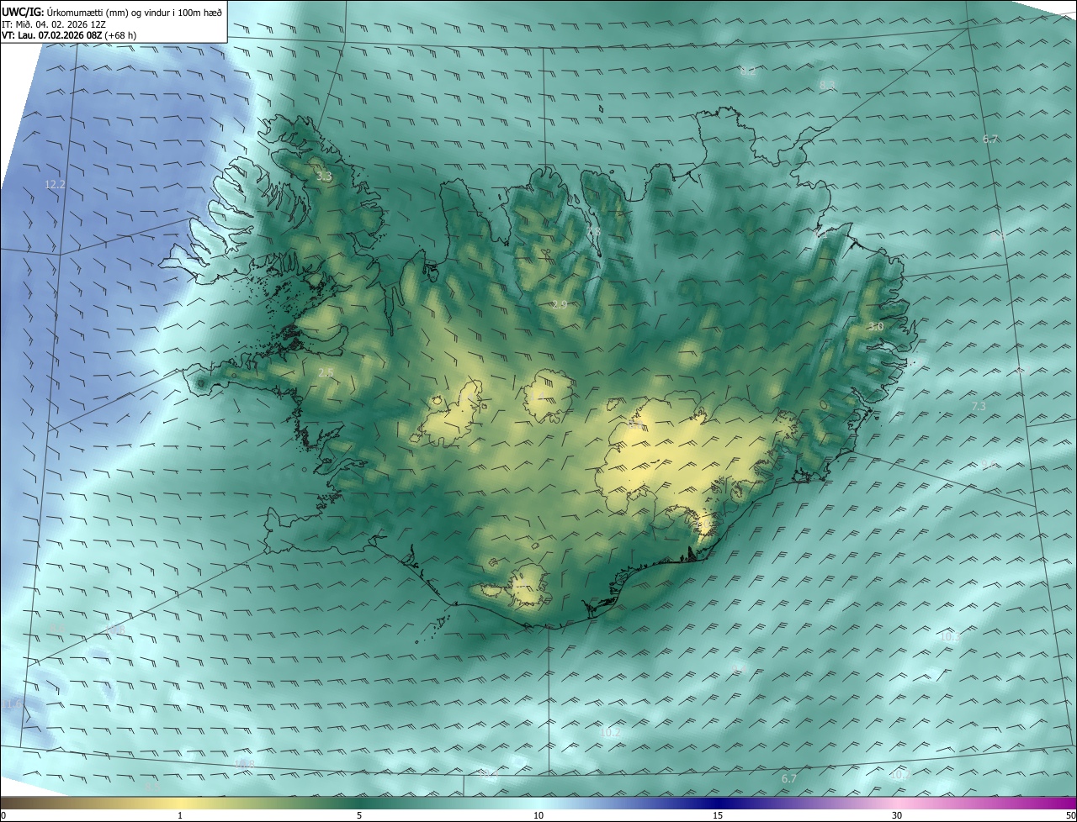Click the 6.7 value northeast of Iceland
The image size is (1077, 822).
tap(990, 140)
